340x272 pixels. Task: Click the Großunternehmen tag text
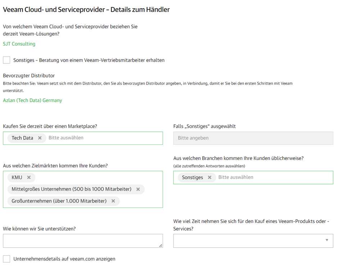pyautogui.click(x=59, y=201)
